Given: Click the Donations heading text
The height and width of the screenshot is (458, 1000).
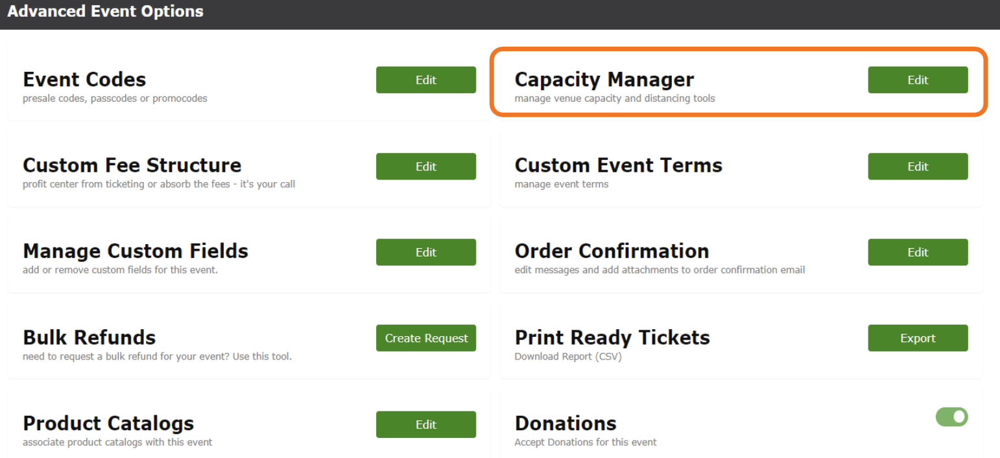Looking at the screenshot, I should (565, 424).
